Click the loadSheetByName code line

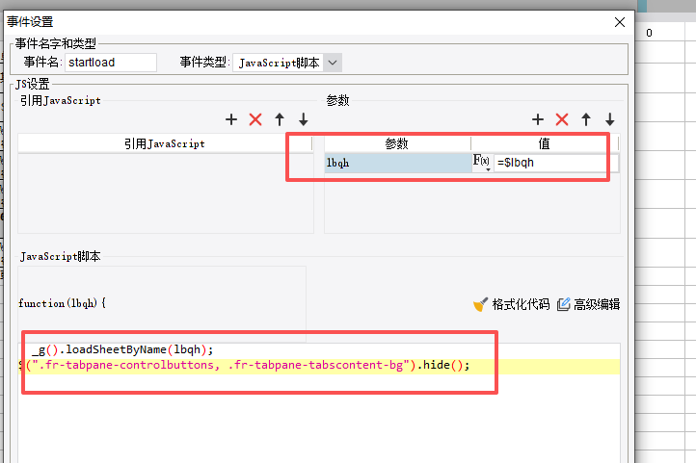pos(122,350)
